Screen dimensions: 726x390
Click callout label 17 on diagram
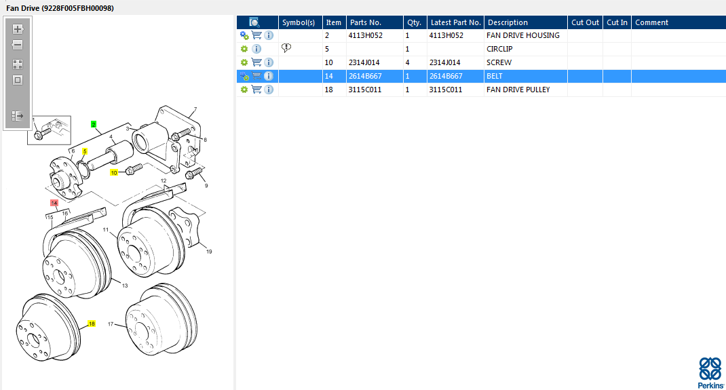pos(111,324)
